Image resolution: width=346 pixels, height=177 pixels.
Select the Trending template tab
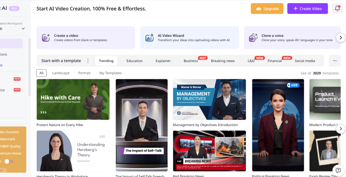106,61
